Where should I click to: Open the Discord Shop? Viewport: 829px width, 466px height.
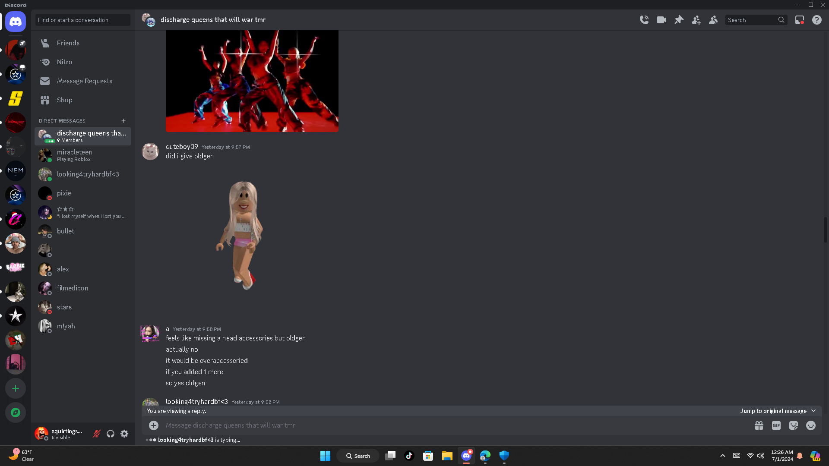[82, 100]
